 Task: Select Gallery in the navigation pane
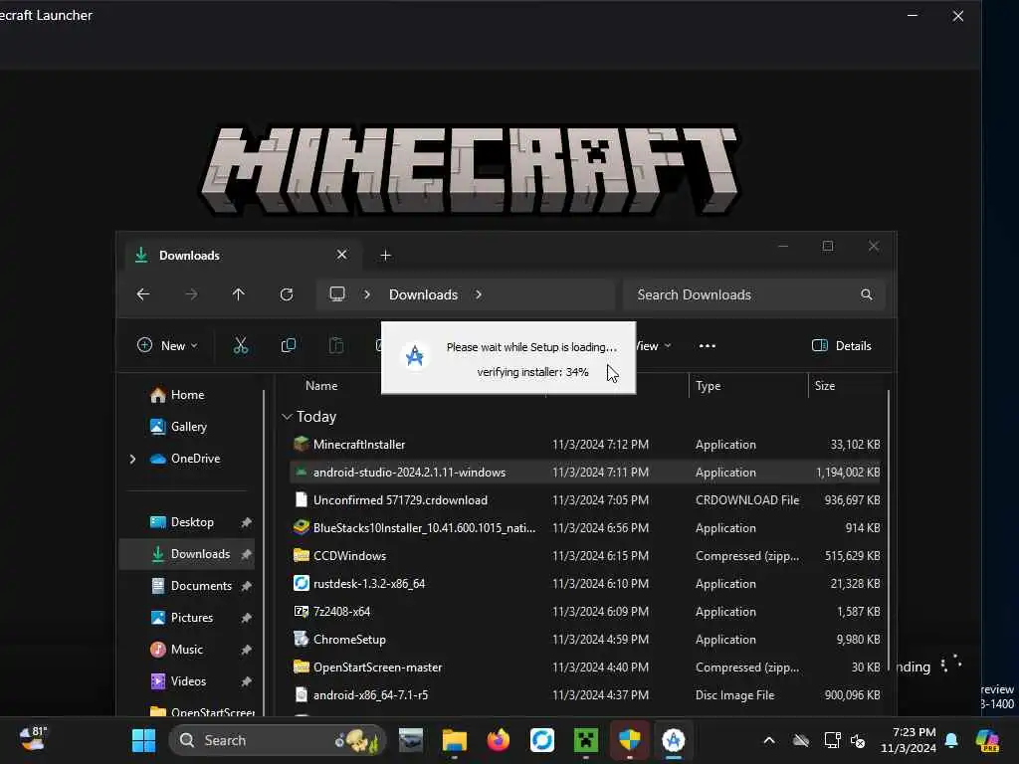(188, 426)
